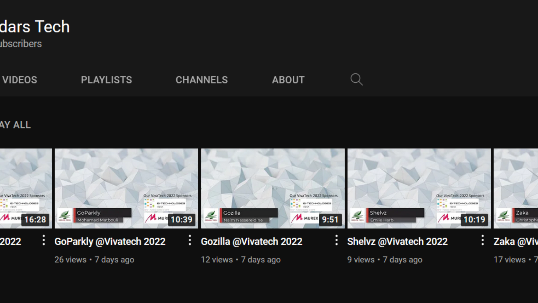Open options menu for GoParkly @Vivatech 2022
The height and width of the screenshot is (303, 538).
coord(190,240)
